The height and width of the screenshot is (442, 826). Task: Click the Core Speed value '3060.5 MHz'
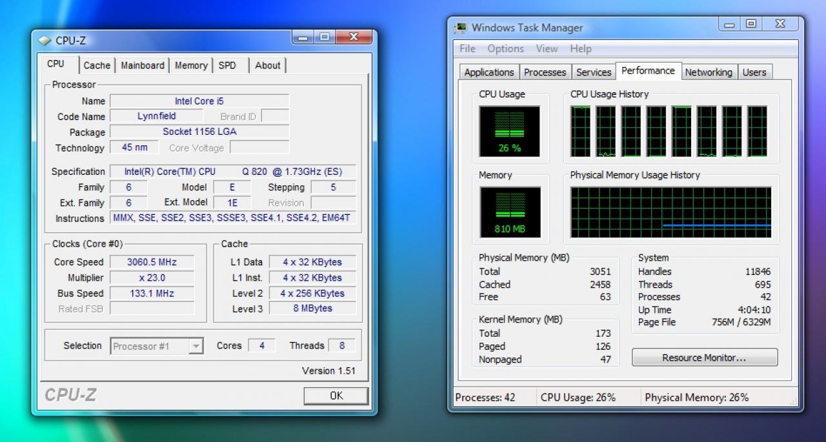[x=152, y=262]
